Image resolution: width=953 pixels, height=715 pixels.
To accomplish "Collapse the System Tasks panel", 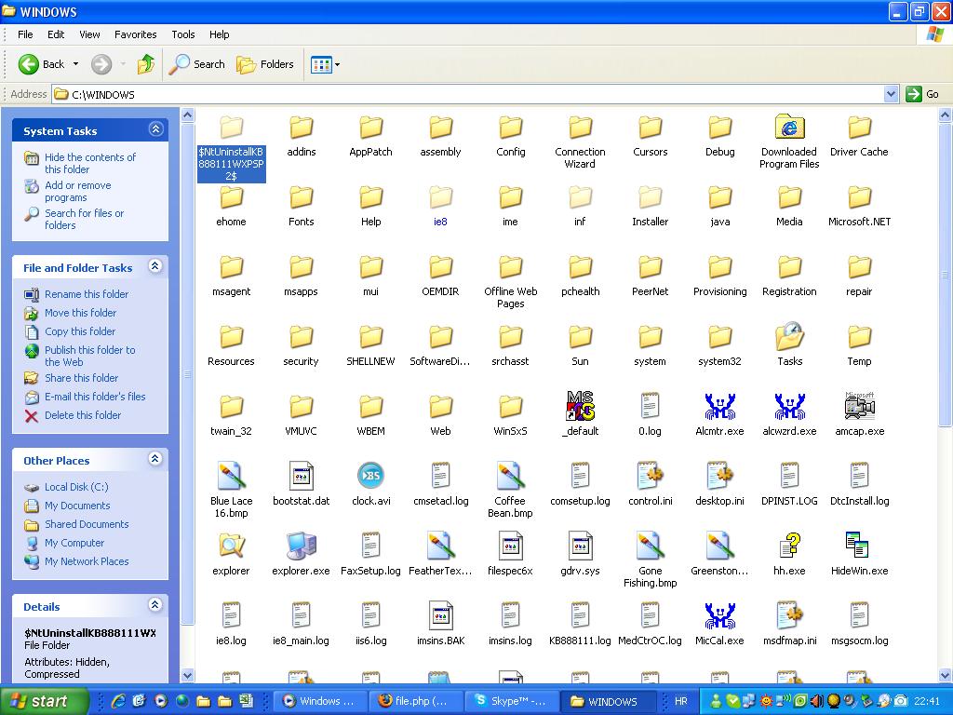I will coord(155,130).
